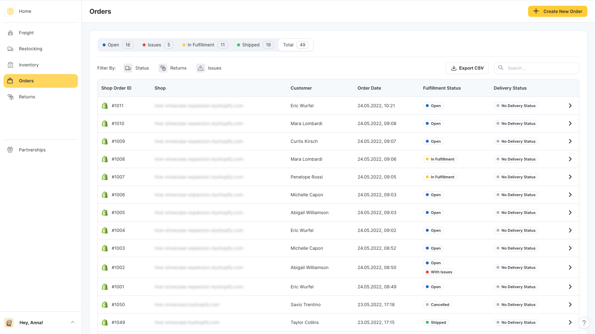Toggle the Shipped filter chip
595x334 pixels.
click(x=254, y=45)
